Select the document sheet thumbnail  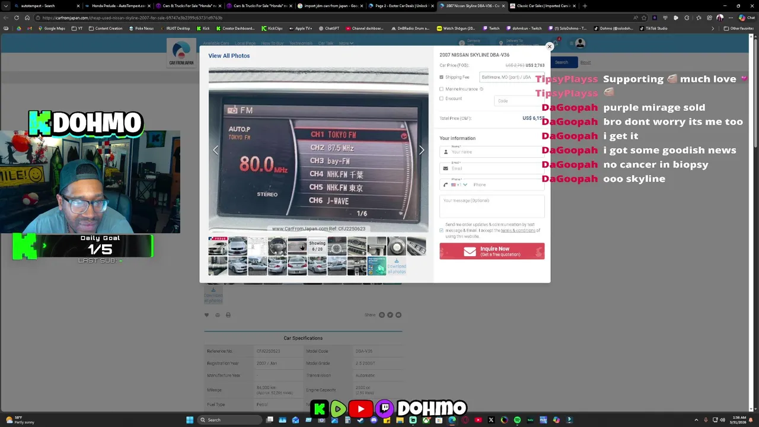(x=257, y=246)
